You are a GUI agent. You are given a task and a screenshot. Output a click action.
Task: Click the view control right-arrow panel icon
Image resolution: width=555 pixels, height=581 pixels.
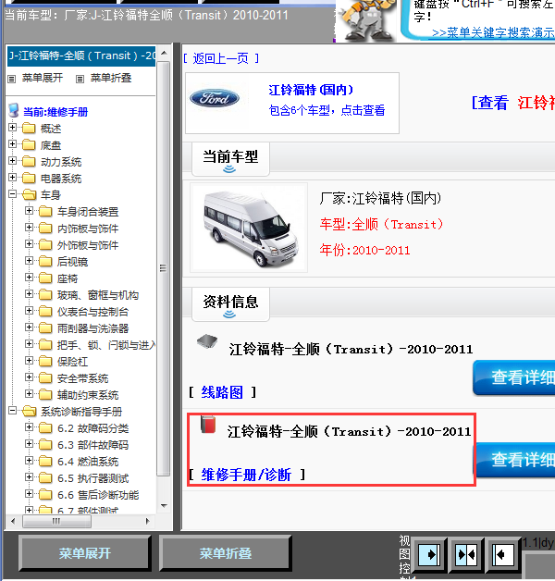[429, 555]
